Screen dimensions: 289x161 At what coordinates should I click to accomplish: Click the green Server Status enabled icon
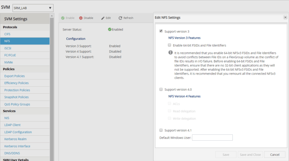pos(110,29)
